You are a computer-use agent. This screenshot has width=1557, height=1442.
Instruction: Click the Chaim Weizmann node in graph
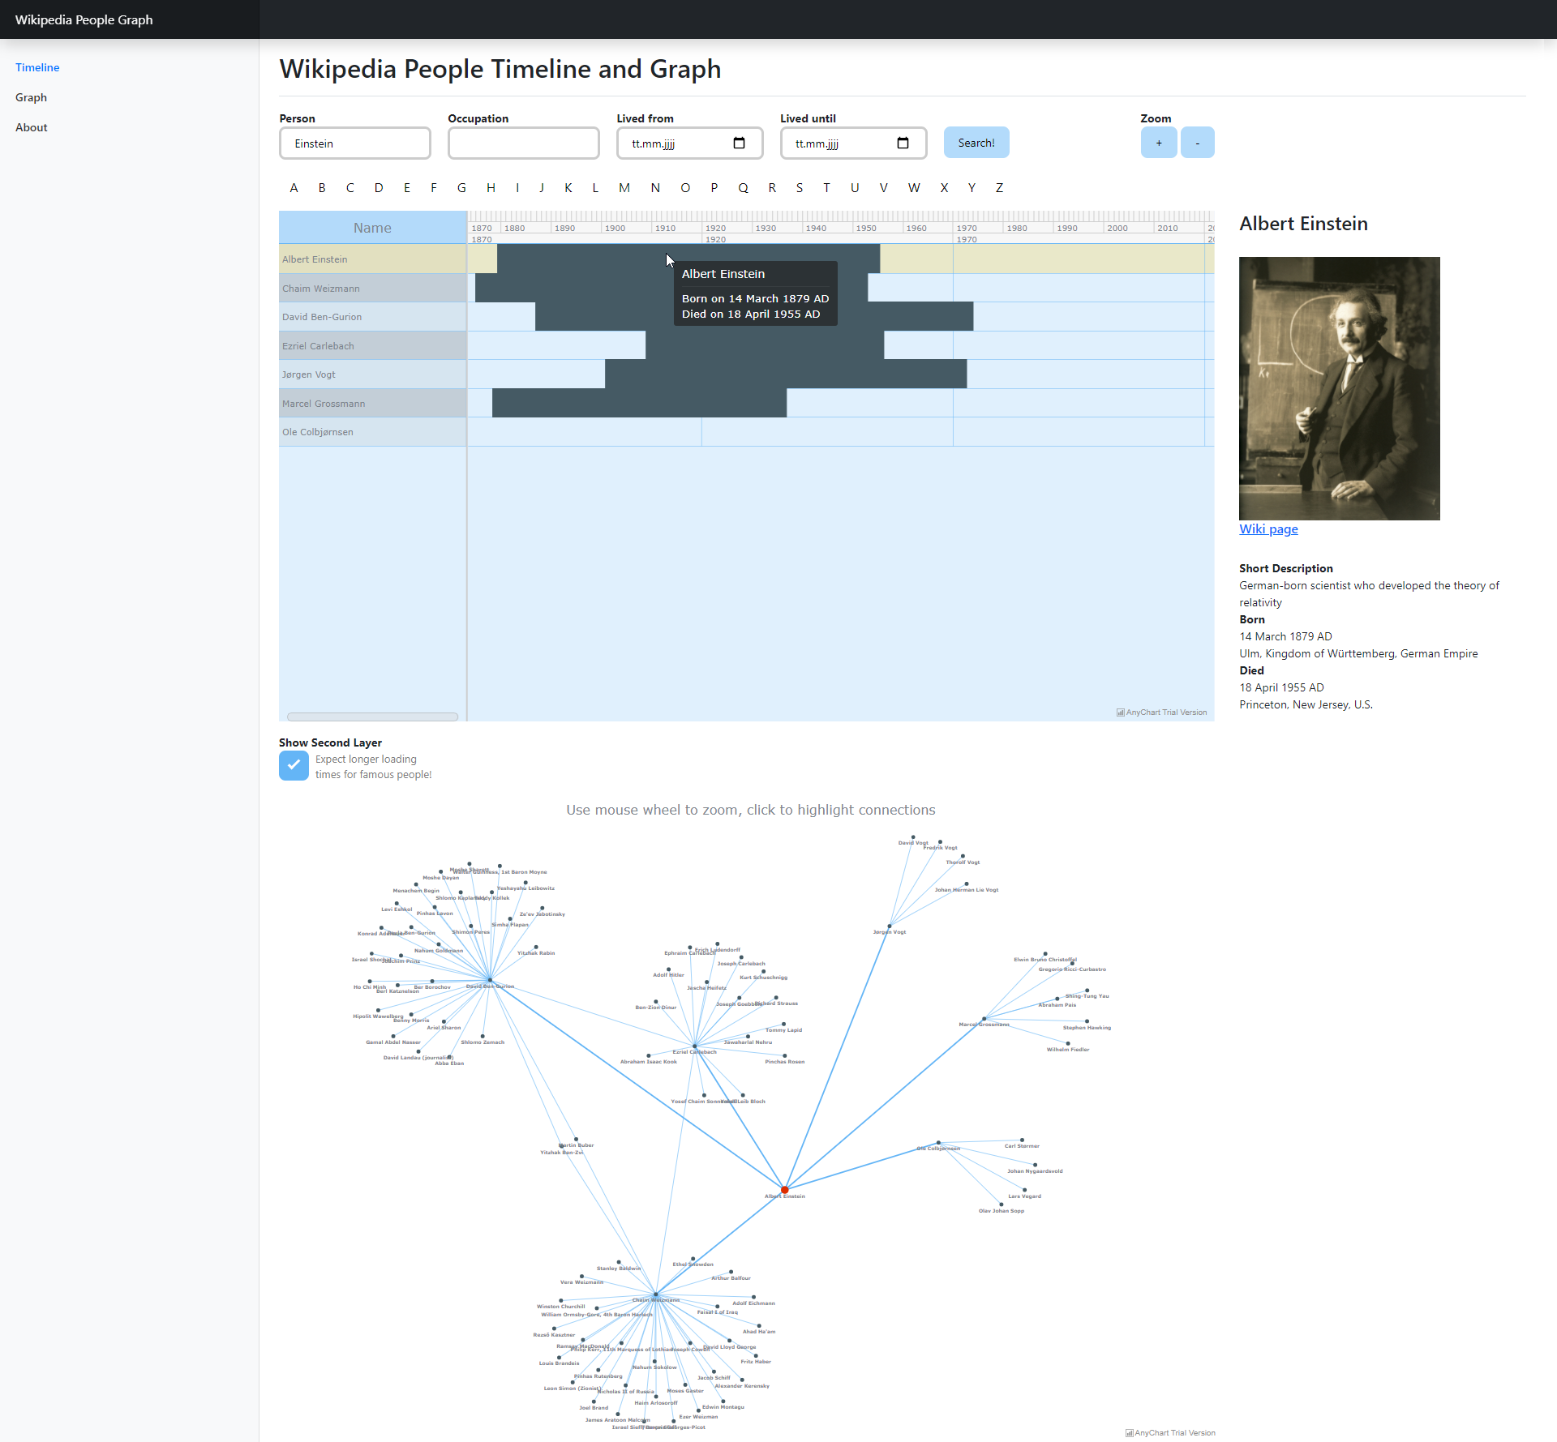[655, 1294]
